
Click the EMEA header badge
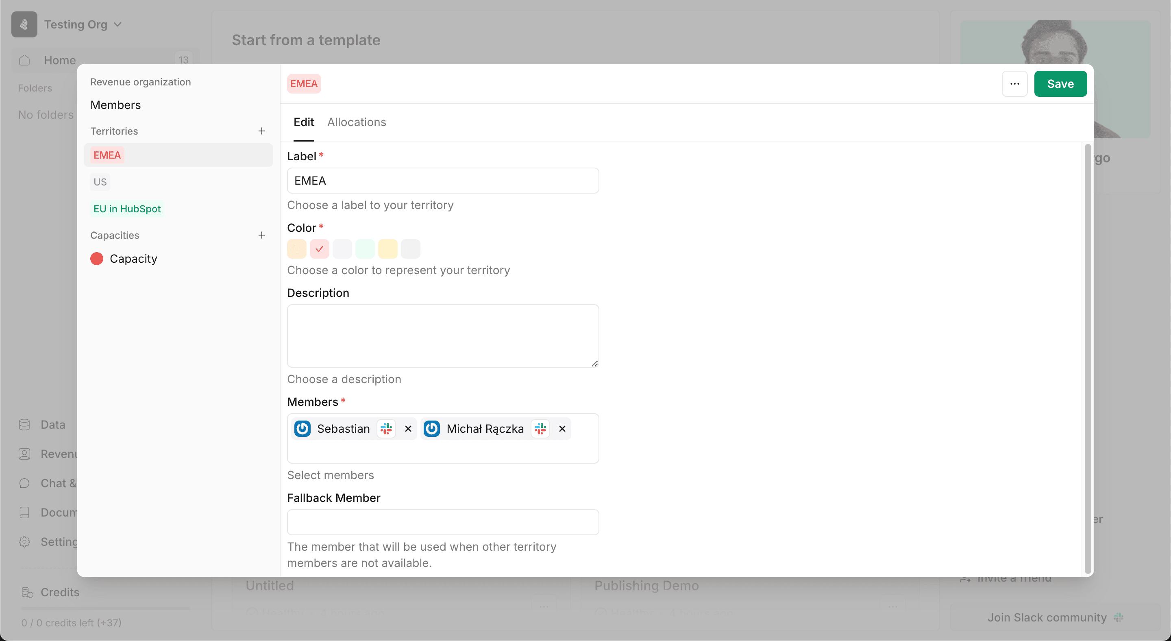pos(304,84)
